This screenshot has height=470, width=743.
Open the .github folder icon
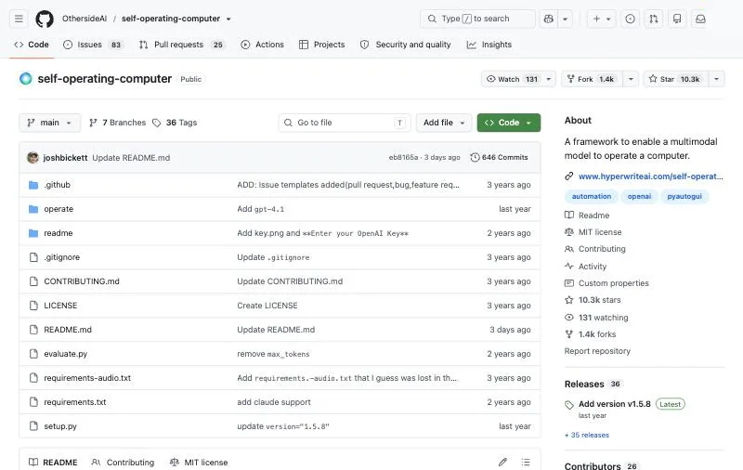(33, 185)
